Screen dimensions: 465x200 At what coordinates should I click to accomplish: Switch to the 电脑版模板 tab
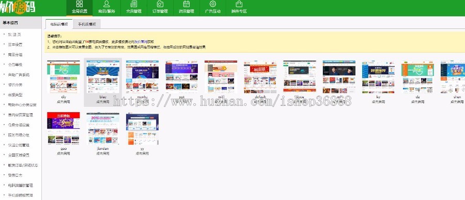point(59,24)
